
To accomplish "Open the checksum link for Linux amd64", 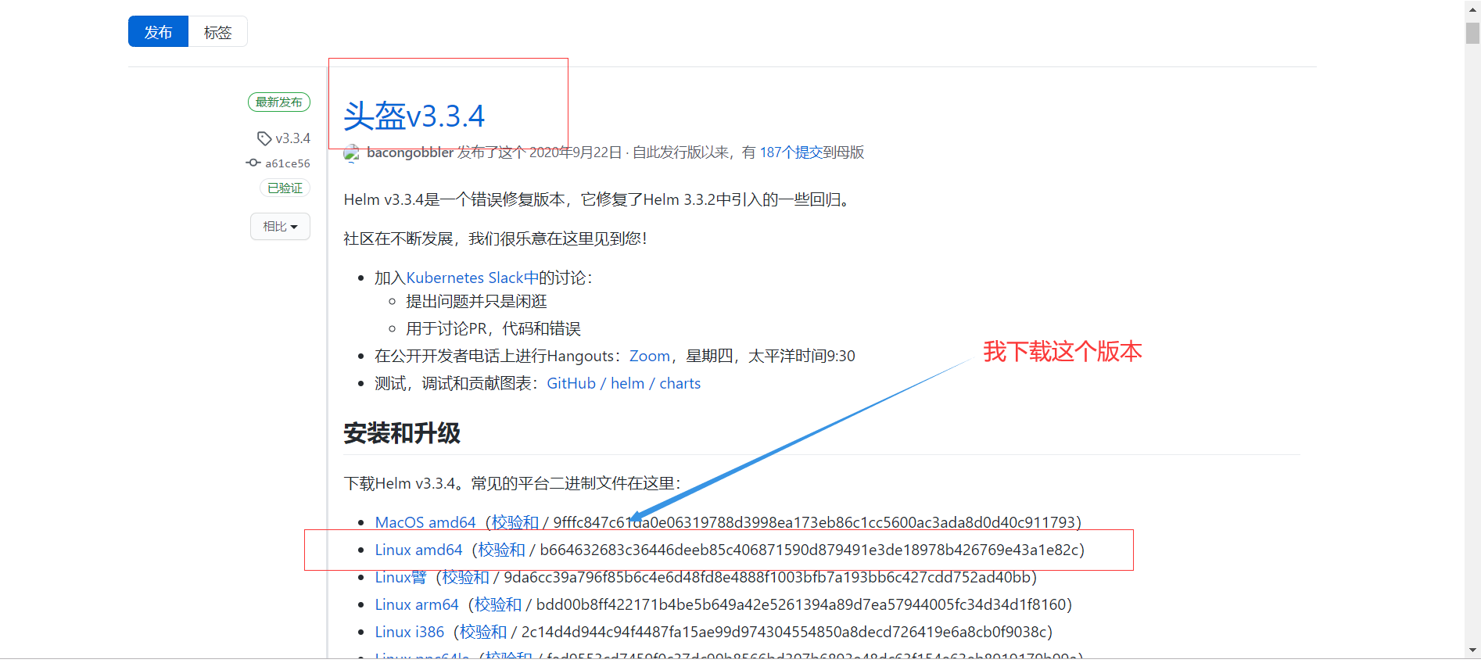I will pyautogui.click(x=502, y=550).
